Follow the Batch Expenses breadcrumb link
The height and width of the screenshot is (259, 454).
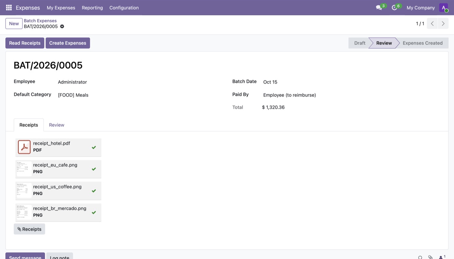coord(40,21)
